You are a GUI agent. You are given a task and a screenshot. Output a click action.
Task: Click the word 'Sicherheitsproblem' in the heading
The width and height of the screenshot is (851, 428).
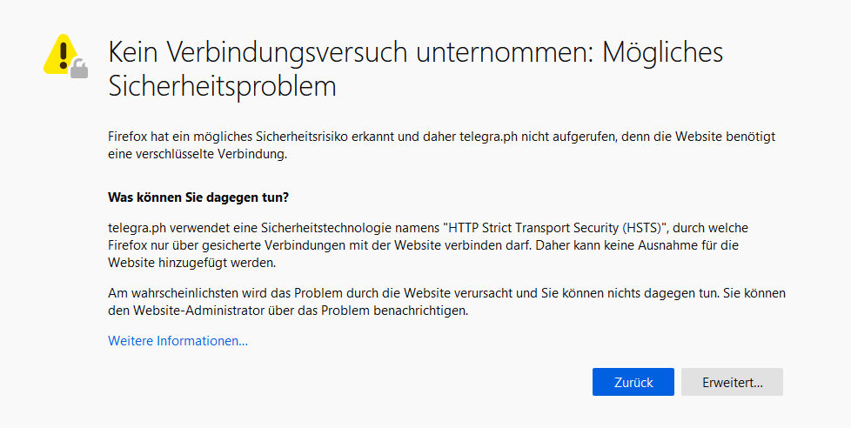[x=222, y=86]
